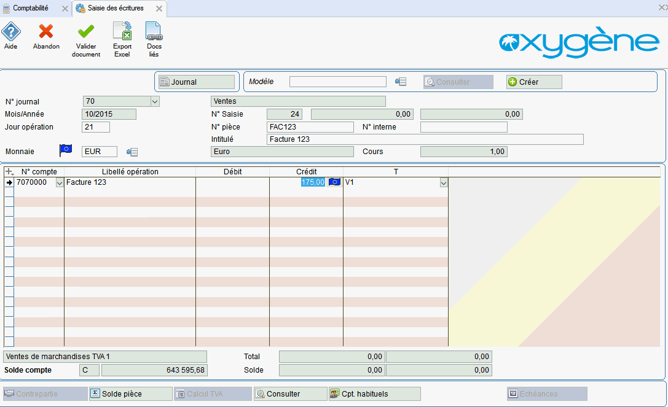Open Cpt. habituels button
This screenshot has width=668, height=407.
374,394
